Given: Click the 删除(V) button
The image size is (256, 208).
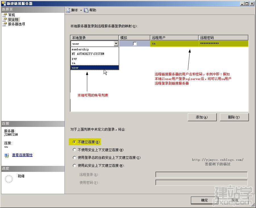Looking at the screenshot, I should point(234,117).
